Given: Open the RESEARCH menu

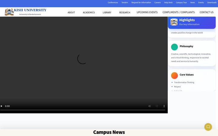Looking at the screenshot, I should coord(124,12).
